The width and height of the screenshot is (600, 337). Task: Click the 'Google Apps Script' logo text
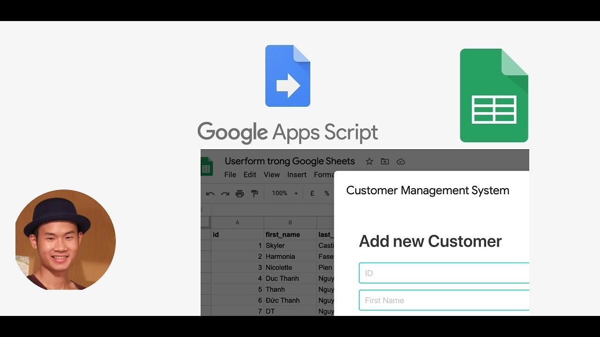point(287,132)
